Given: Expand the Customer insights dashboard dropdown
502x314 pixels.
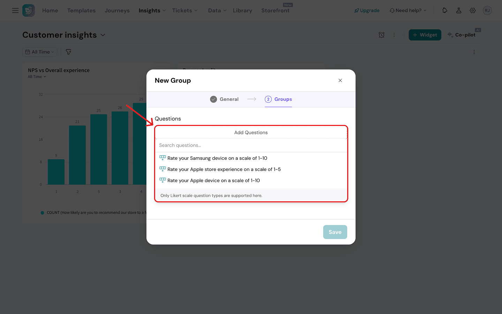Looking at the screenshot, I should (103, 35).
